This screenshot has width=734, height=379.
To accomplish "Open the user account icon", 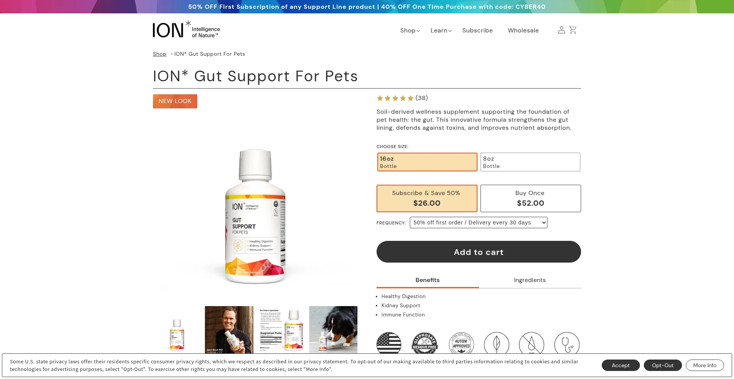I will 561,30.
